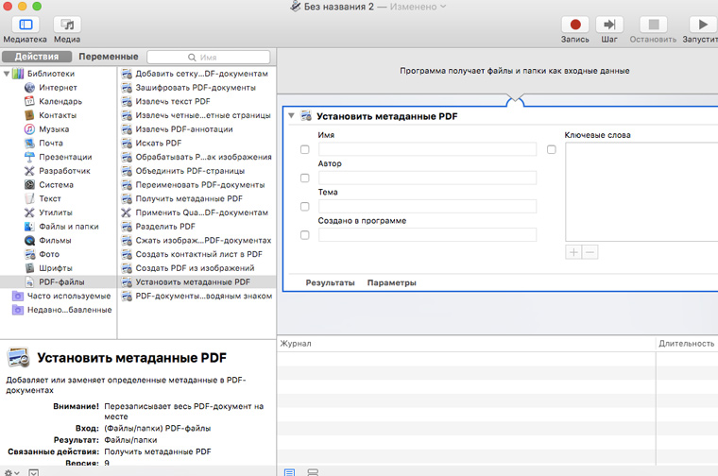Screen dimensions: 718x476
Task: Open the gear menu below the description
Action: tap(11, 472)
